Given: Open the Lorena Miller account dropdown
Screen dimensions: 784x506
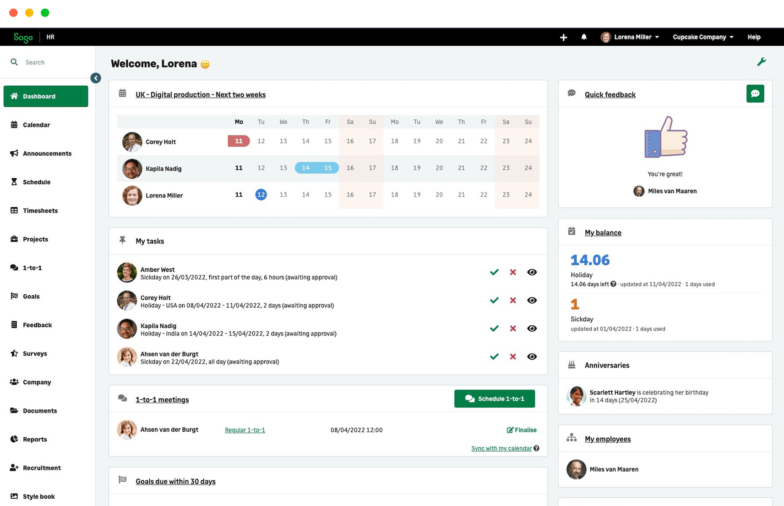Looking at the screenshot, I should (x=630, y=37).
